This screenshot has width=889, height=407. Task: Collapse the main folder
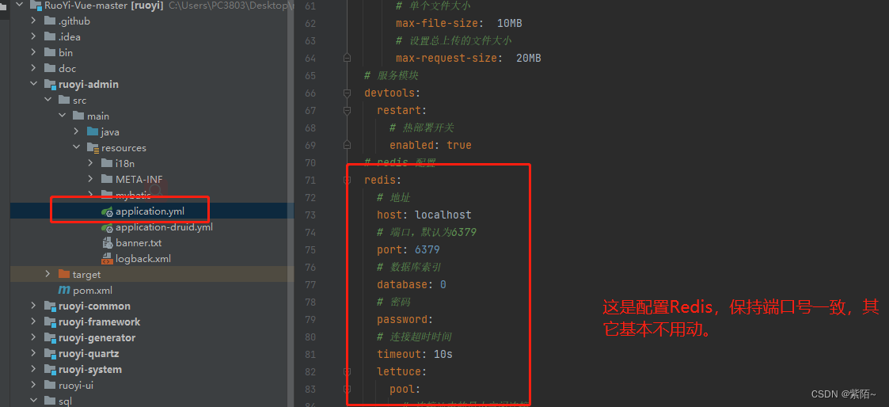pyautogui.click(x=63, y=116)
